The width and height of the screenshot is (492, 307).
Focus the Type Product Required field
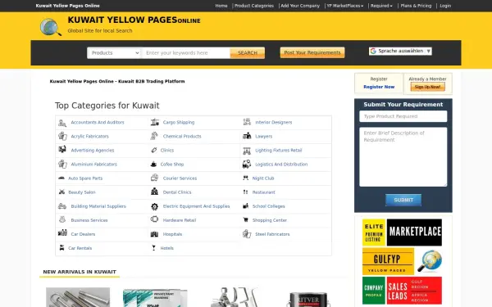403,116
